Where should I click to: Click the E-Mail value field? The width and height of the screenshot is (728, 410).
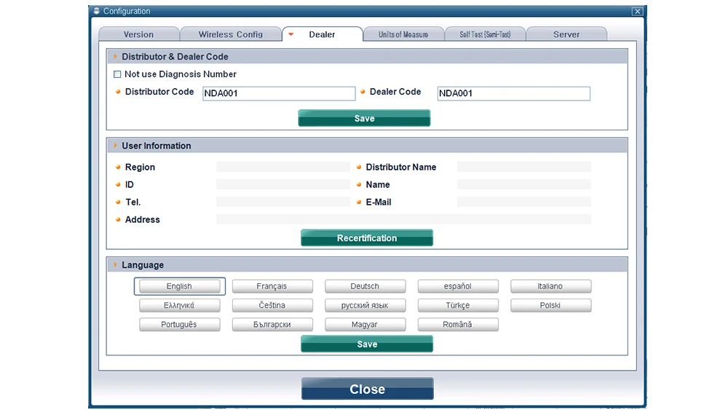524,202
